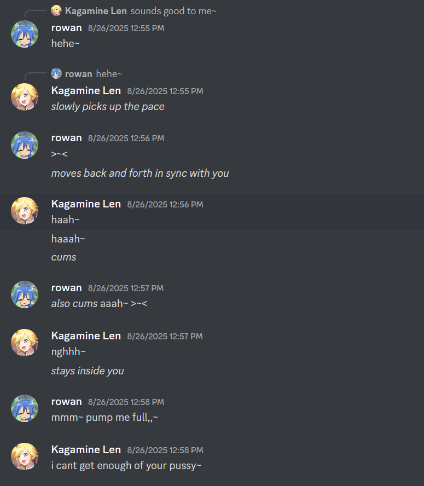The height and width of the screenshot is (486, 424).
Task: Click Kagamine Len's avatar beside the 12:56 PM message
Action: point(25,211)
